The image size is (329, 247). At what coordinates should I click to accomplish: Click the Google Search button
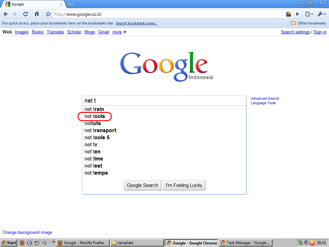point(142,185)
